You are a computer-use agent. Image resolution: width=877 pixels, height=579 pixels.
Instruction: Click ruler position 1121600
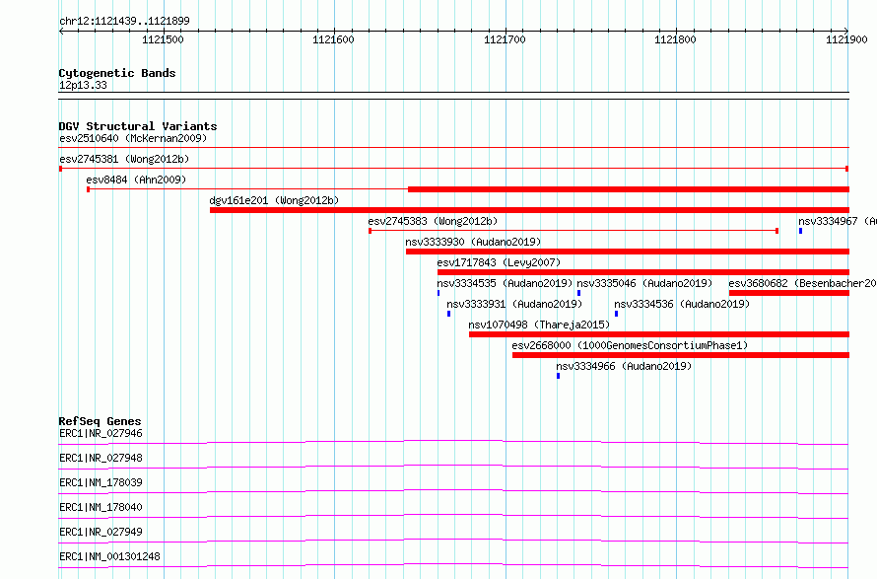[x=333, y=39]
